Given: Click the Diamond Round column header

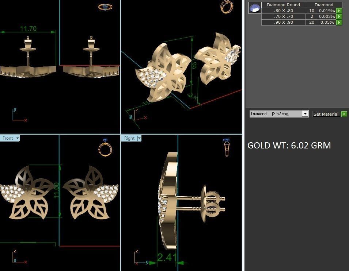Looking at the screenshot, I should pos(283,5).
